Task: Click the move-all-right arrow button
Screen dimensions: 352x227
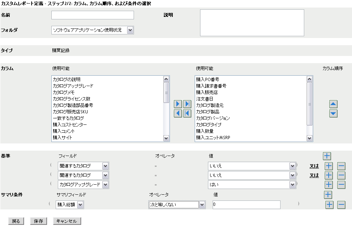Action: click(x=187, y=104)
